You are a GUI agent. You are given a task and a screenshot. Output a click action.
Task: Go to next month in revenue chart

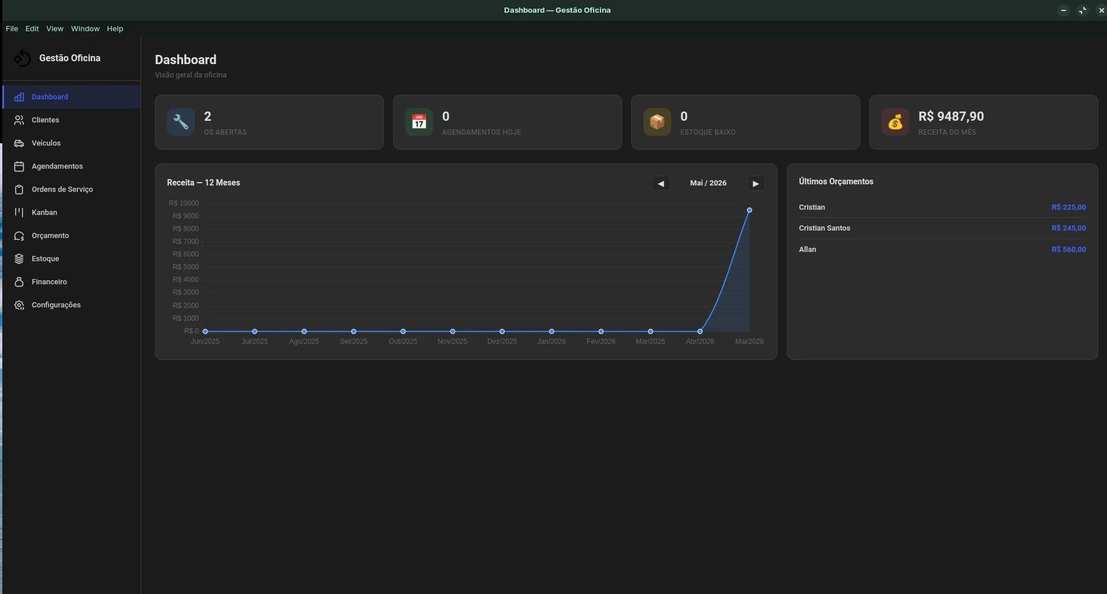[x=756, y=183]
